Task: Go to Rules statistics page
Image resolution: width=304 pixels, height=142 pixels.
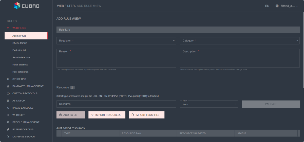Action: pos(20,65)
